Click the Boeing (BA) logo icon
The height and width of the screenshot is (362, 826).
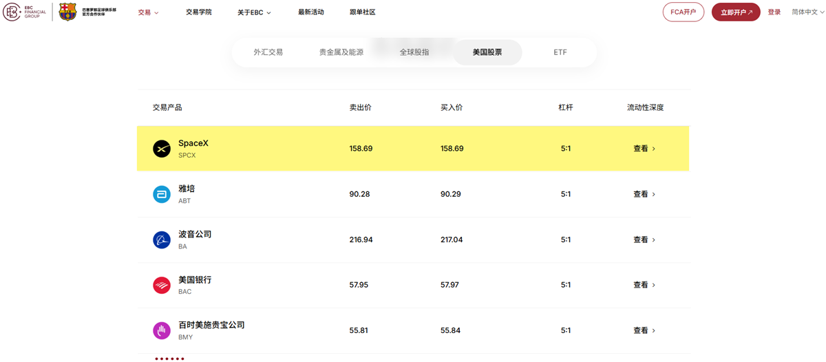[x=162, y=239]
